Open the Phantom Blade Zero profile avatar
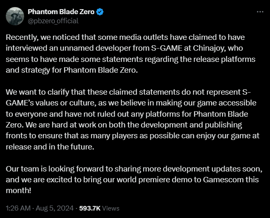 click(15, 16)
